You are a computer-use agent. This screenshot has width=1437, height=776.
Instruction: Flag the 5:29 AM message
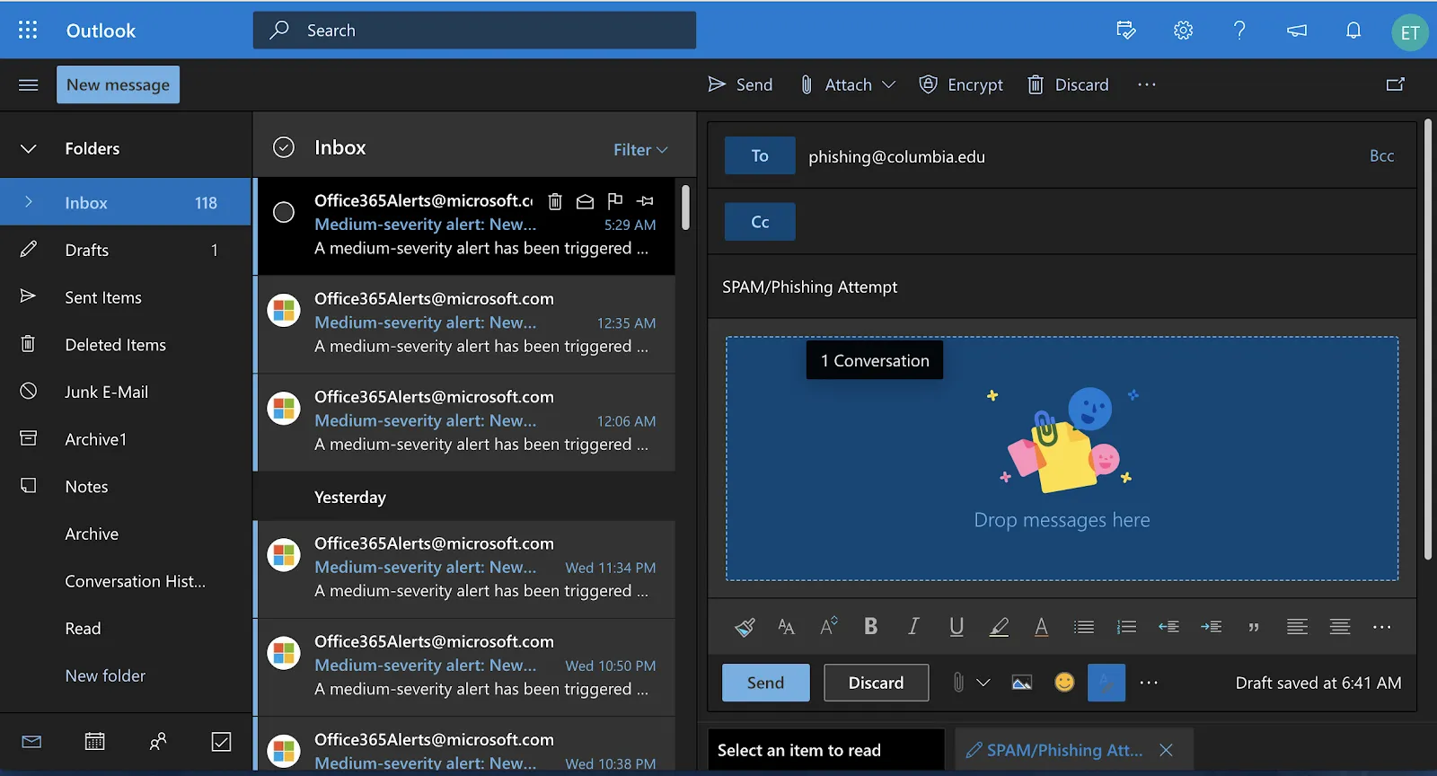pos(615,200)
